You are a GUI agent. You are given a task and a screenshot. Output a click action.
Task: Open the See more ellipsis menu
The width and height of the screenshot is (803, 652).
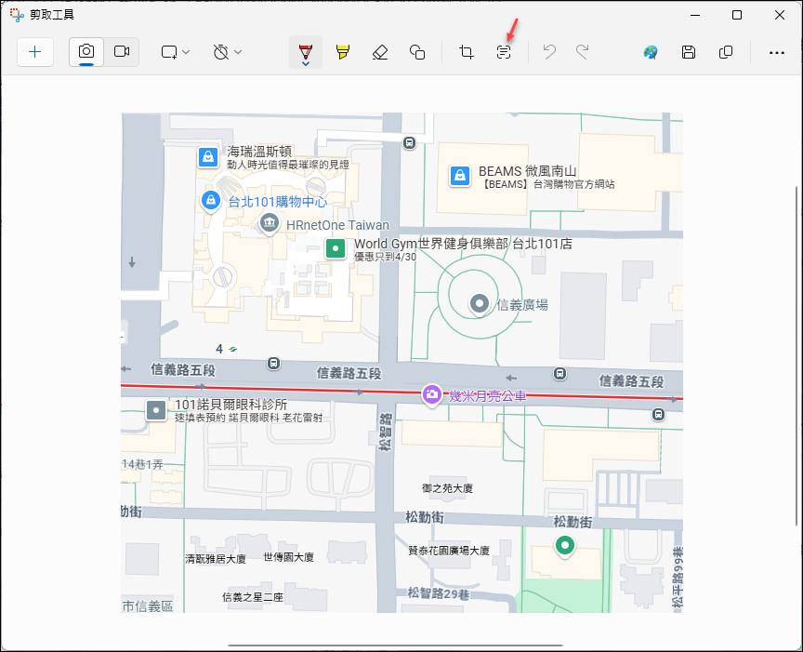point(777,52)
